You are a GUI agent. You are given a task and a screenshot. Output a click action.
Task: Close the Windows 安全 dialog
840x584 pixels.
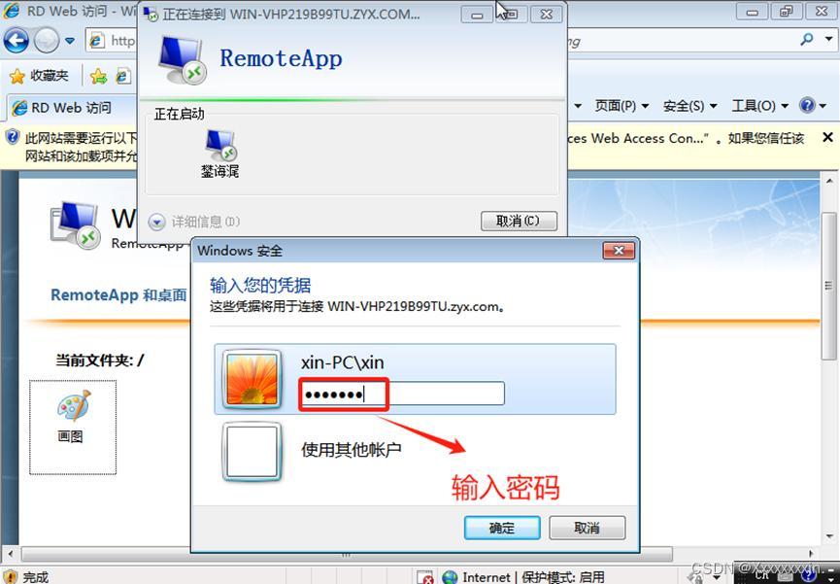click(619, 251)
